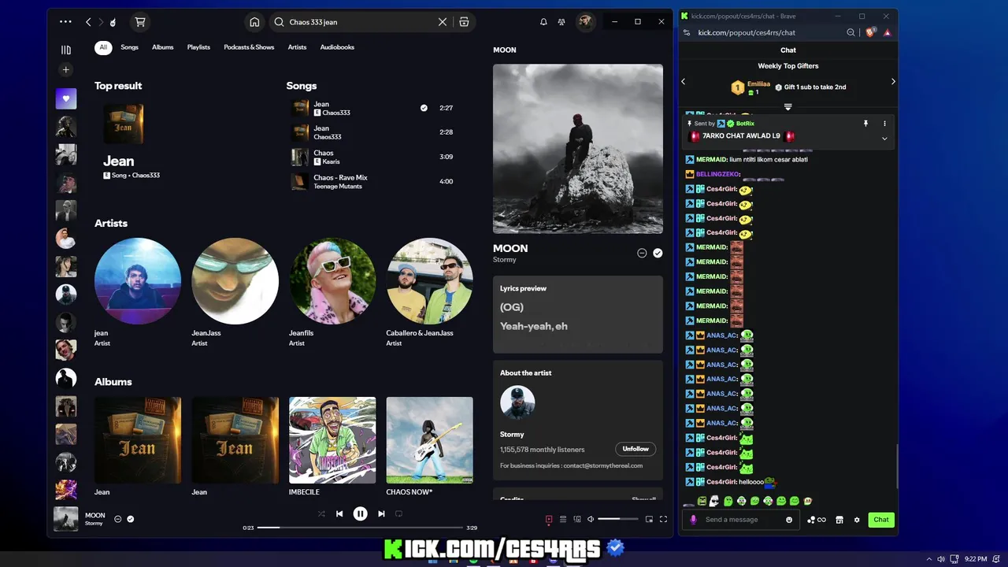Open the Queue icon in the player bar
Viewport: 1008px width, 567px height.
tap(563, 520)
